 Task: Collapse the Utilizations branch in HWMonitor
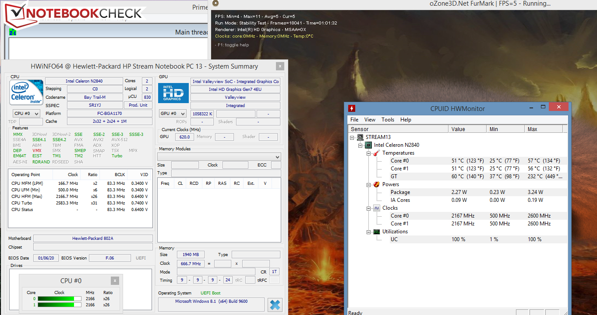[369, 232]
